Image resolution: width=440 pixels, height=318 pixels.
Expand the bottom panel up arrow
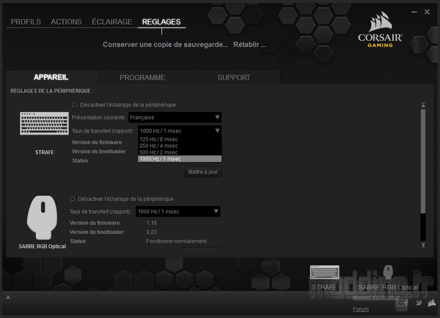tap(8, 297)
